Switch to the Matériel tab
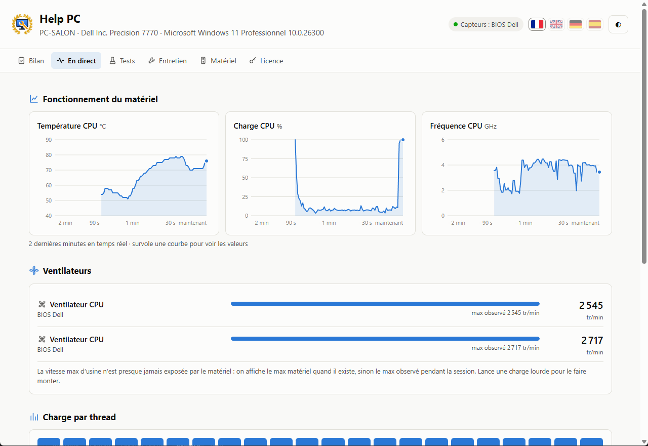This screenshot has height=446, width=648. [218, 61]
